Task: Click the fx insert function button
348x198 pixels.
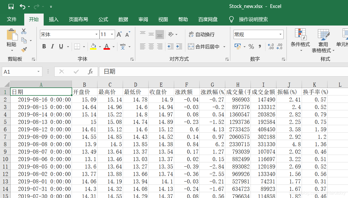Action: pyautogui.click(x=90, y=72)
